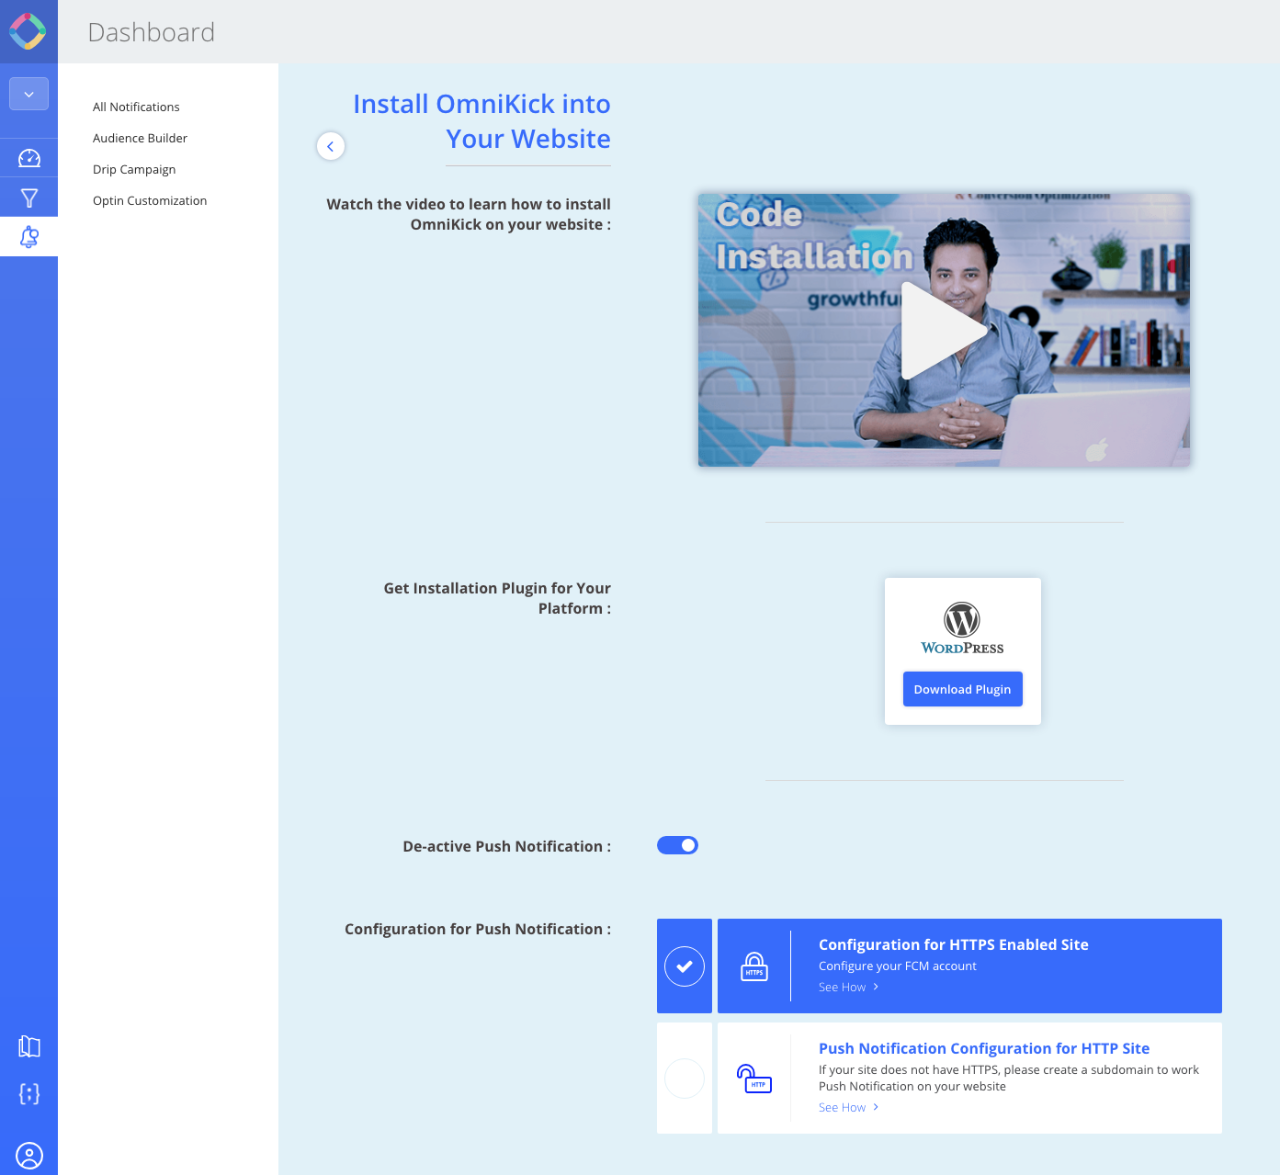This screenshot has height=1175, width=1280.
Task: Click the back chevron beside the title
Action: pos(331,146)
